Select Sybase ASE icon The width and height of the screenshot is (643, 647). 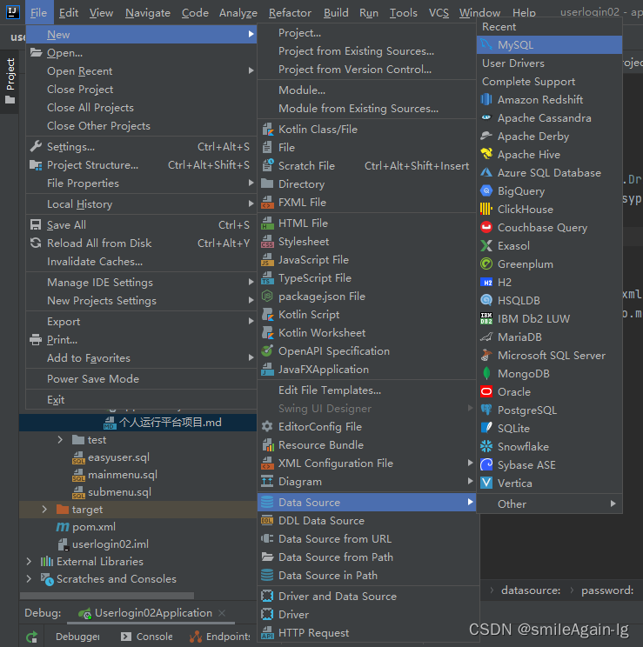pos(486,464)
